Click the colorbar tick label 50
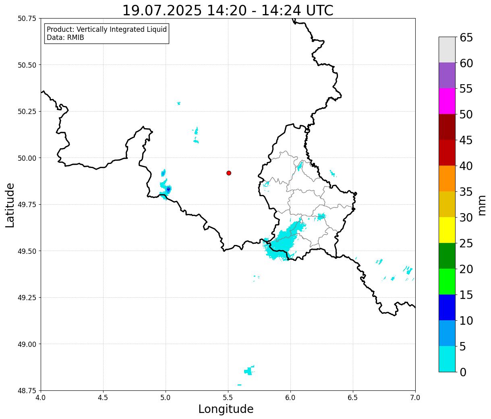 click(466, 114)
